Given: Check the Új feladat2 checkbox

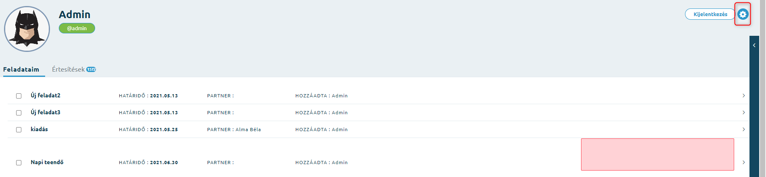Looking at the screenshot, I should (x=19, y=96).
